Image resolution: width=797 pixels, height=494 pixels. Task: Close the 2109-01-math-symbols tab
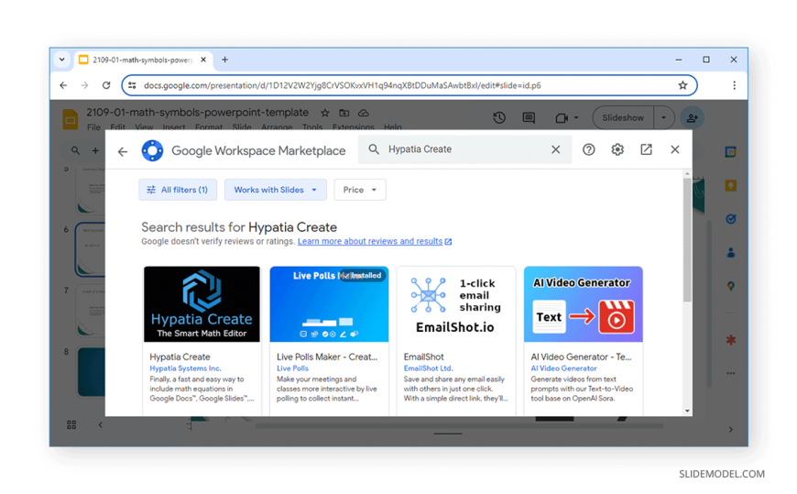[x=203, y=60]
